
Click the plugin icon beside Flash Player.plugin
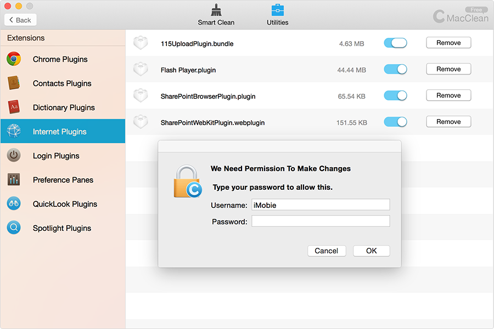[x=141, y=70]
